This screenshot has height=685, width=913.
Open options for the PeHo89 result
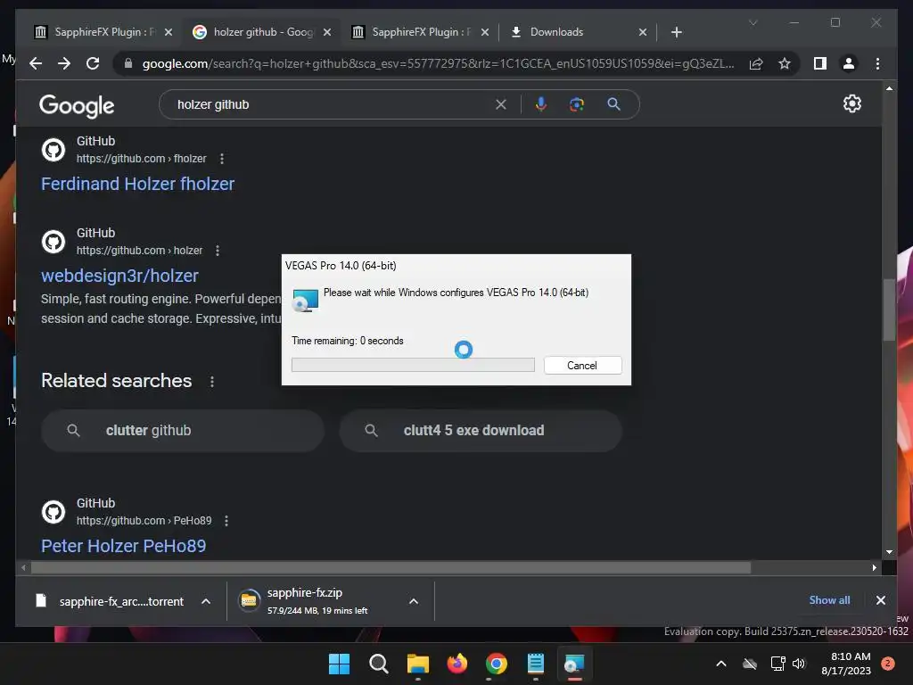click(x=226, y=521)
